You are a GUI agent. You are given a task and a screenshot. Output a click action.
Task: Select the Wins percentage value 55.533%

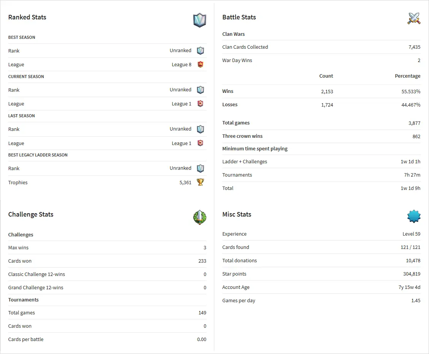pyautogui.click(x=411, y=91)
